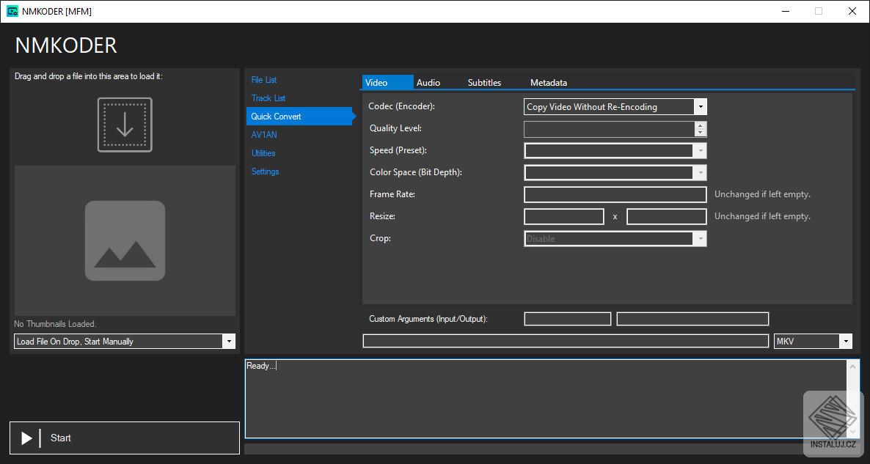Switch to the Metadata tab
The height and width of the screenshot is (464, 870).
click(x=549, y=83)
